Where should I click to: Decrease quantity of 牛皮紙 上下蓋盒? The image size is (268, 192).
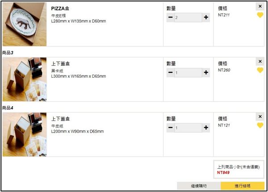(171, 128)
